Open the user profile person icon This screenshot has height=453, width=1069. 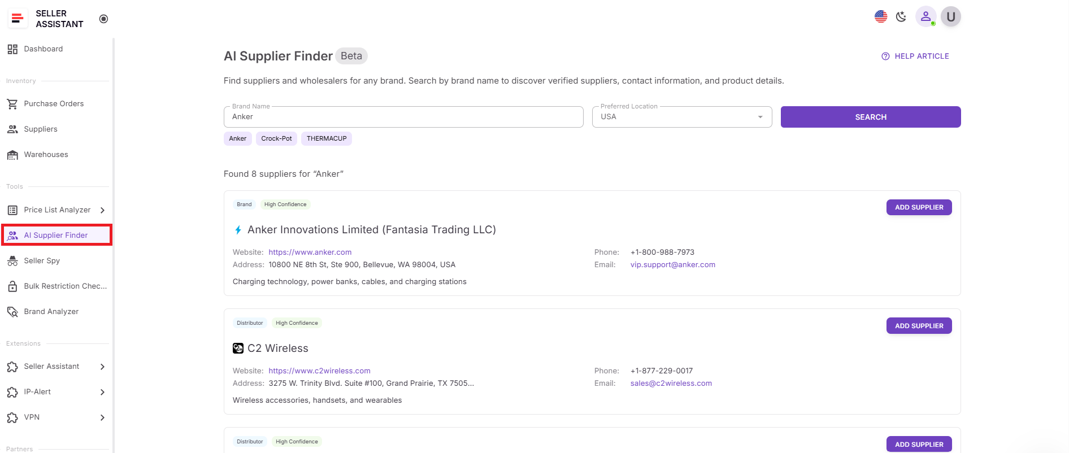925,16
